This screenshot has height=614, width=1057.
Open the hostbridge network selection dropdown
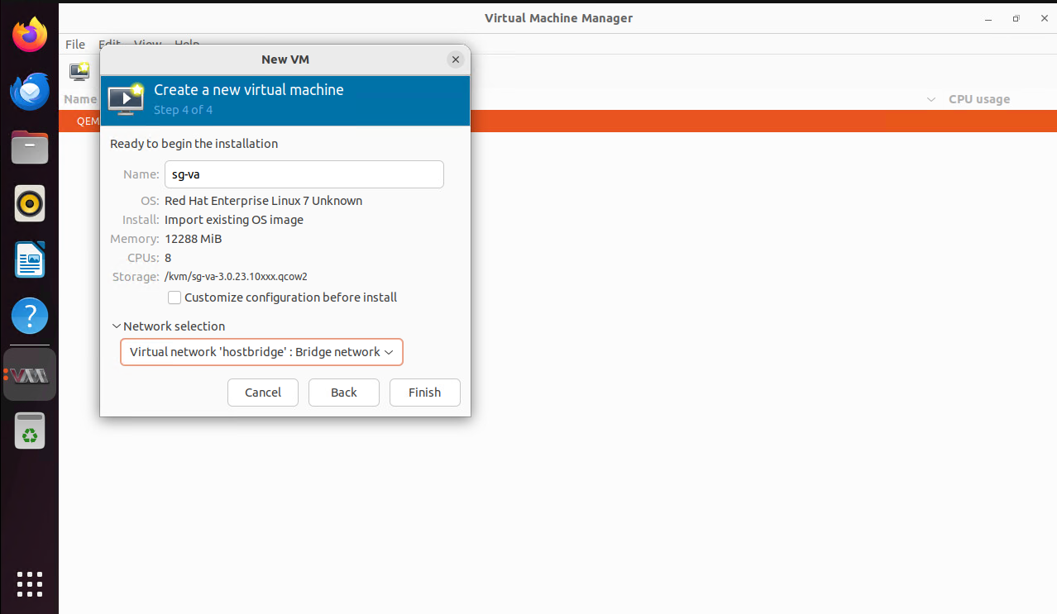[261, 352]
